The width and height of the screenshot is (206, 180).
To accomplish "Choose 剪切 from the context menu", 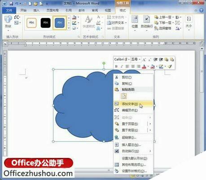I will coord(133,77).
